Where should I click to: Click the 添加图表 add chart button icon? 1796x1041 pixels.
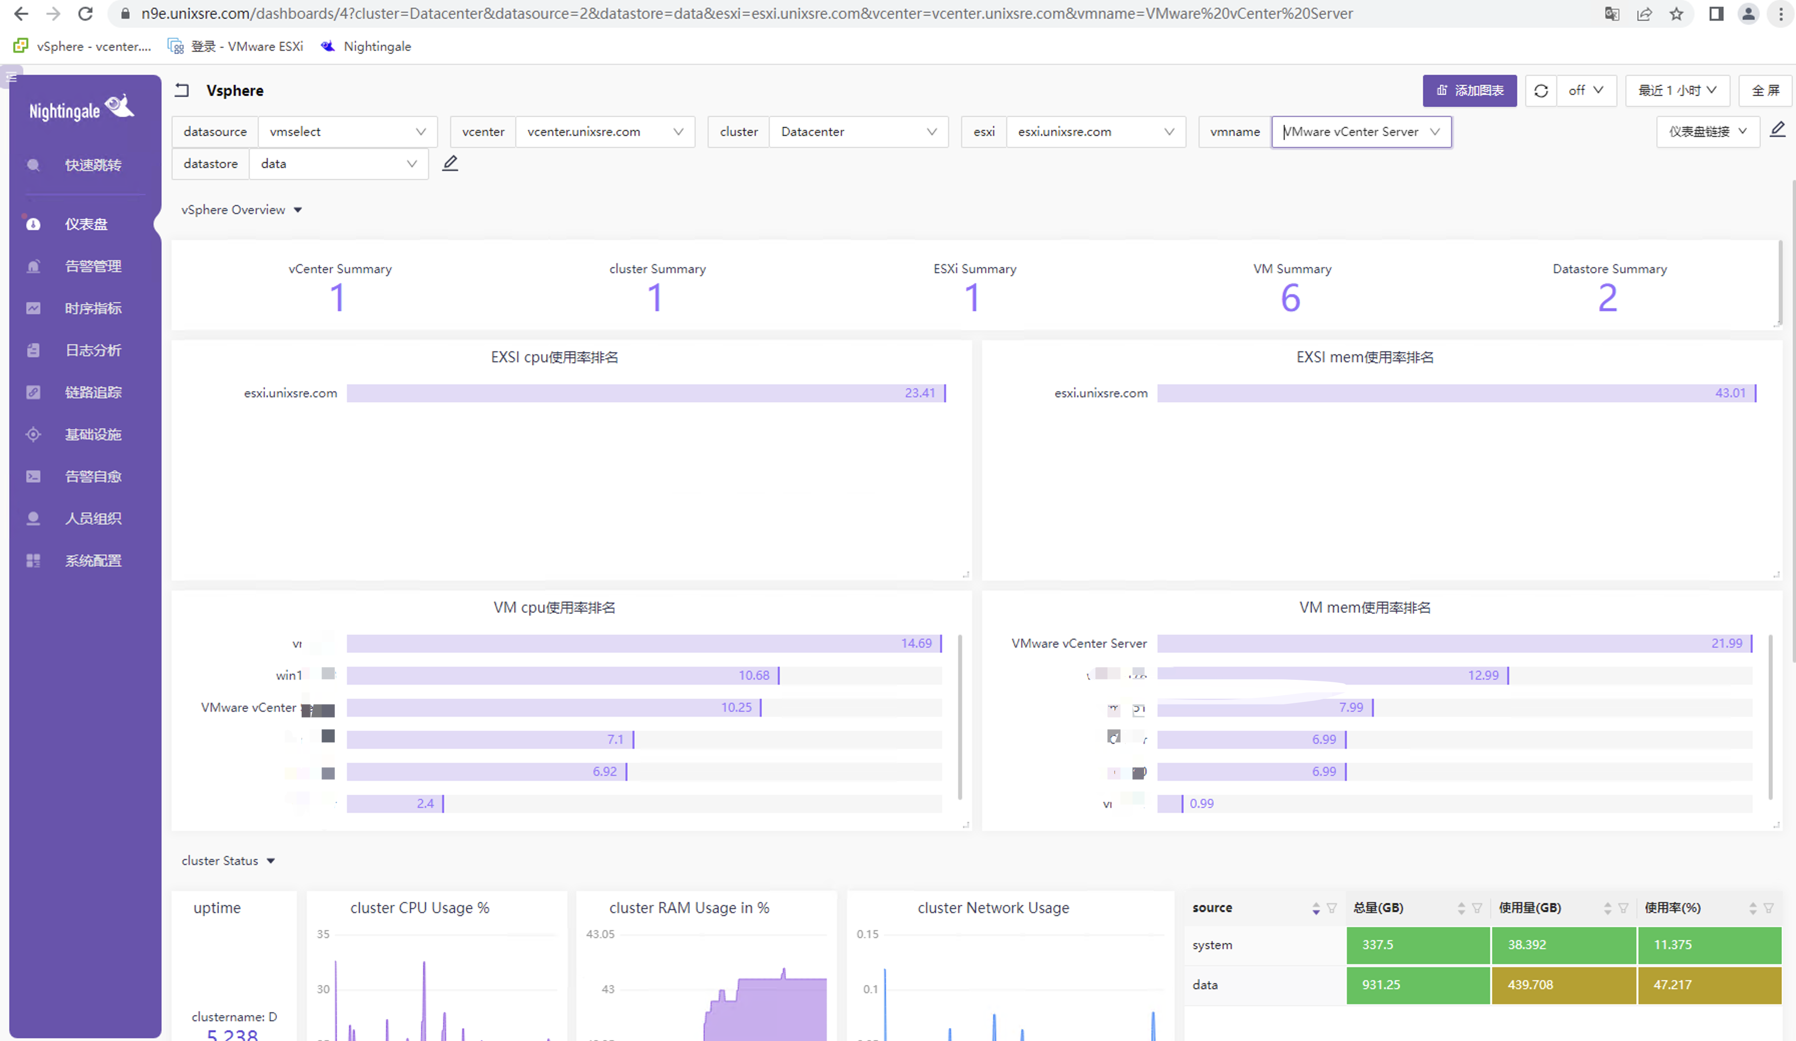point(1442,89)
